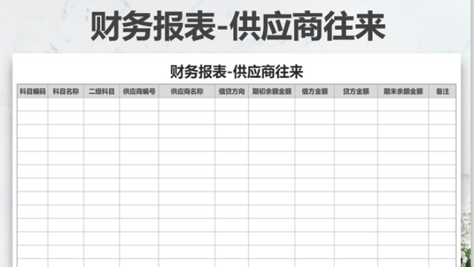Select first empty cell under 备注

(442, 104)
